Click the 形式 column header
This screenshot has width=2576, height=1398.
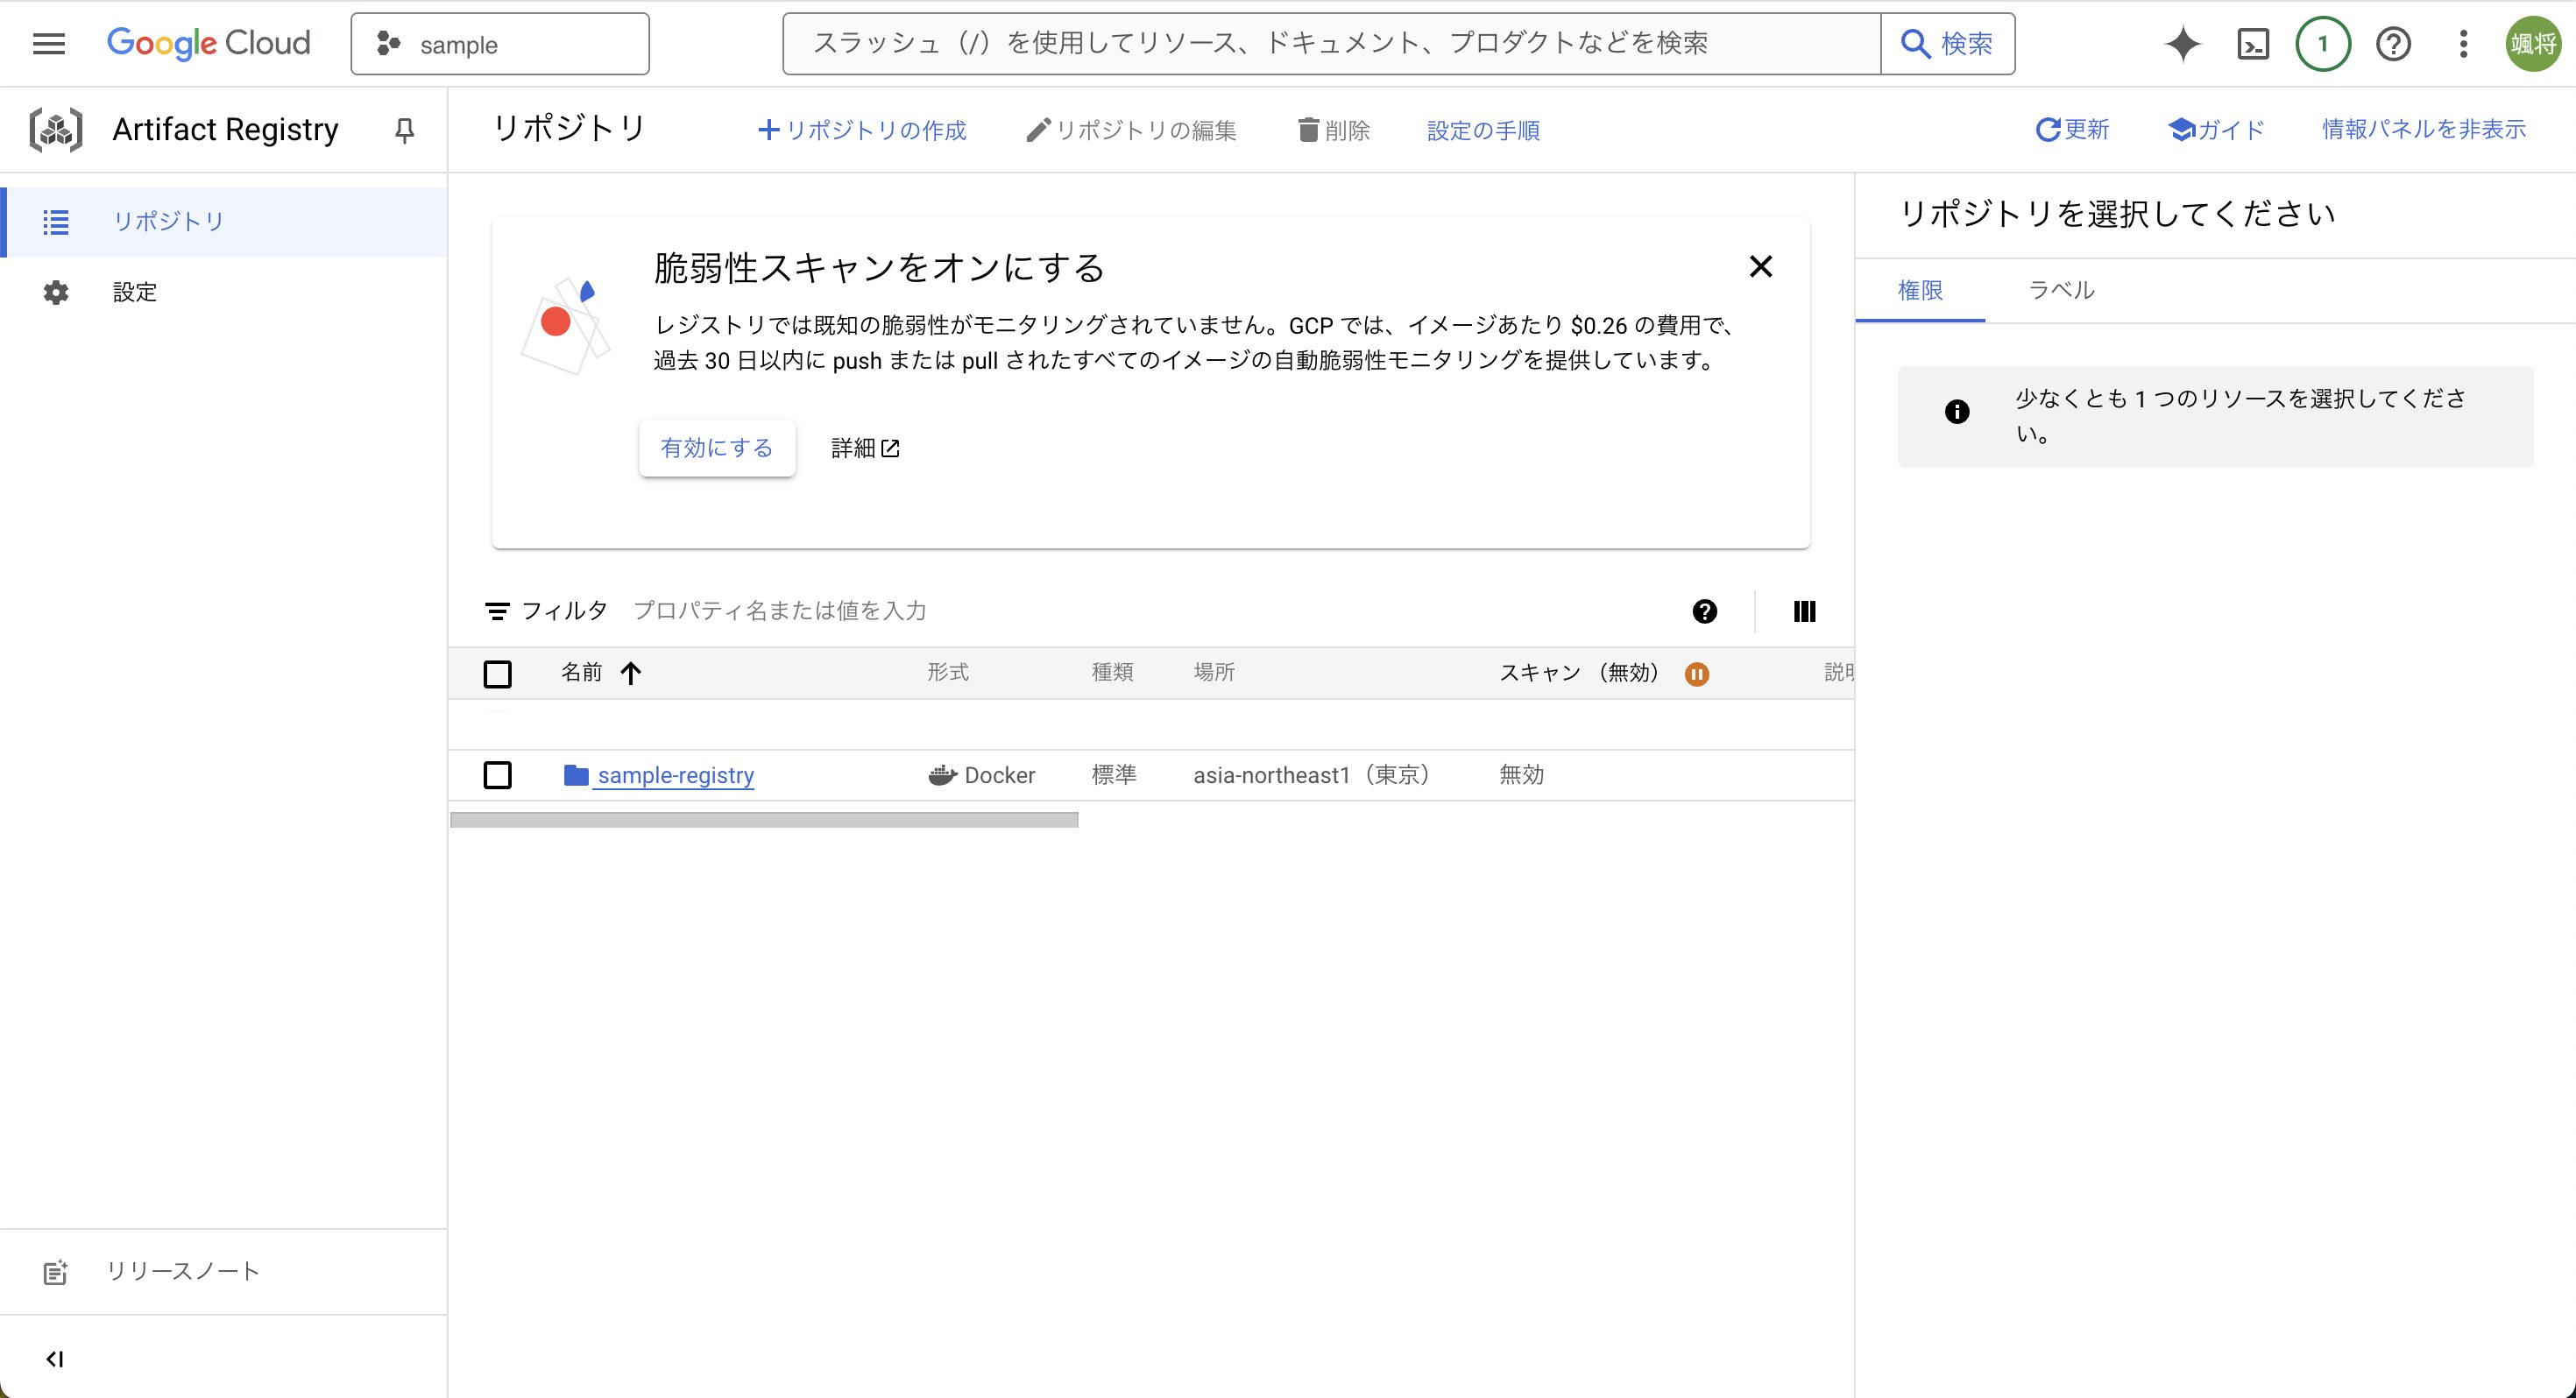(947, 672)
